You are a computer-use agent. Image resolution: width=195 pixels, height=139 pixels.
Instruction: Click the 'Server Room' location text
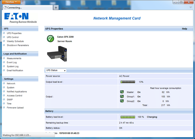pyautogui.click(x=64, y=41)
